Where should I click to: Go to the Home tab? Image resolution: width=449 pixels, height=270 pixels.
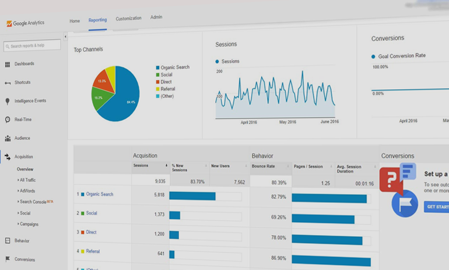click(75, 21)
